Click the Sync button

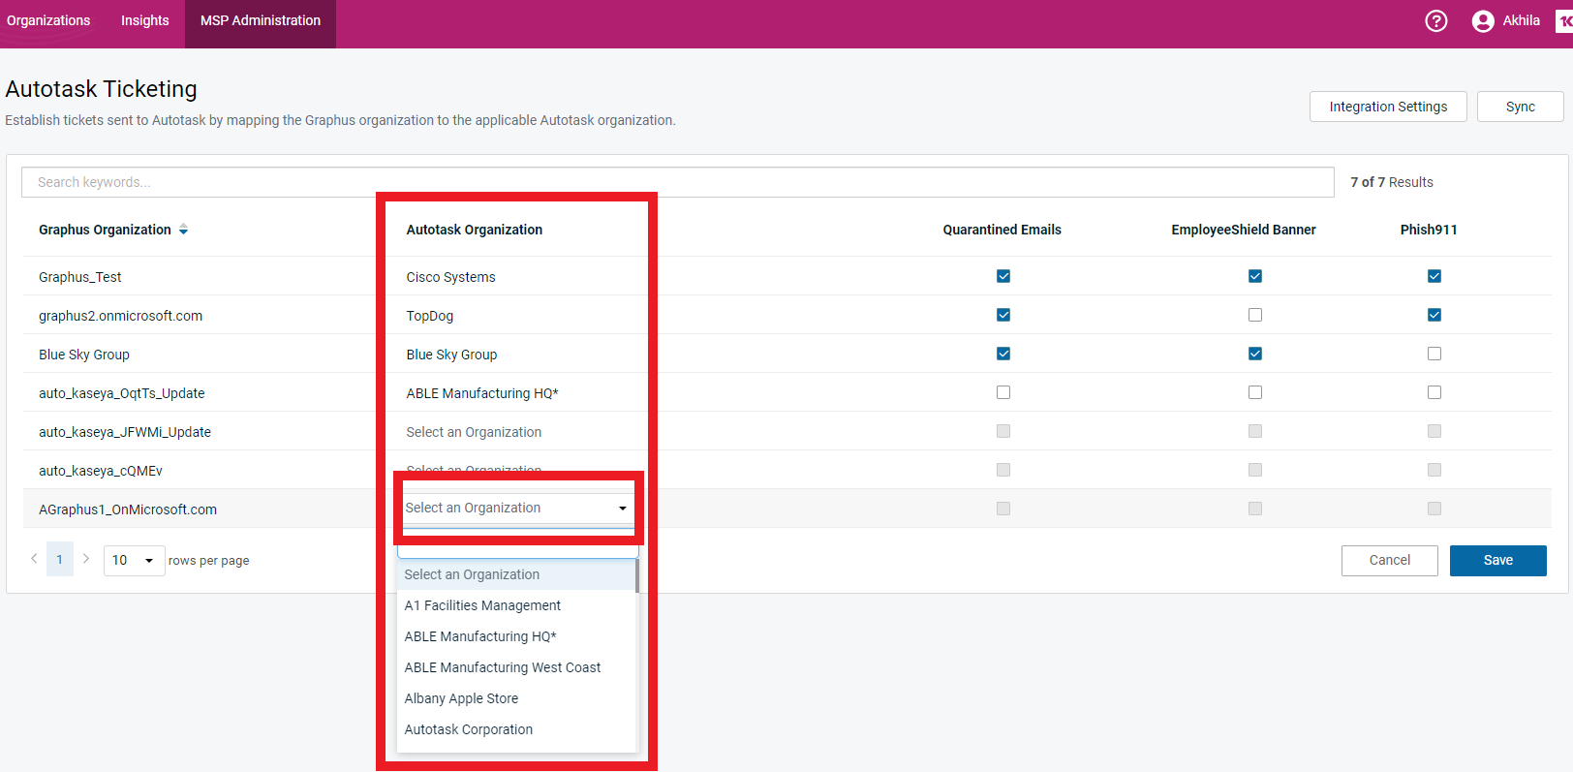[1520, 107]
